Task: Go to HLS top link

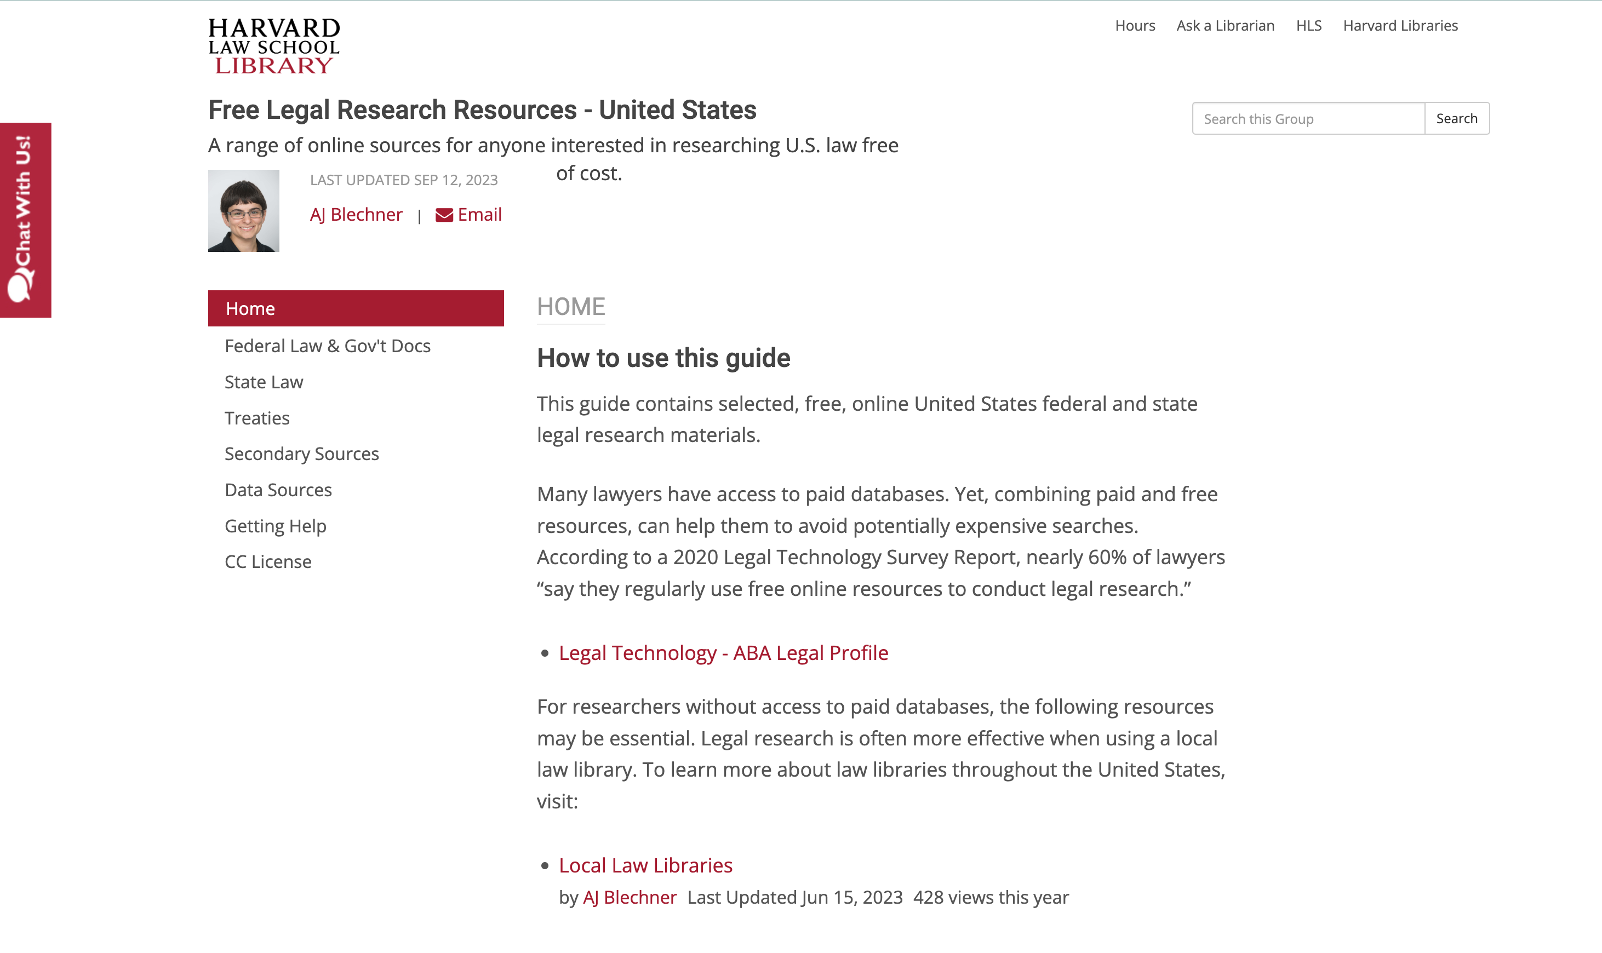Action: [x=1308, y=26]
